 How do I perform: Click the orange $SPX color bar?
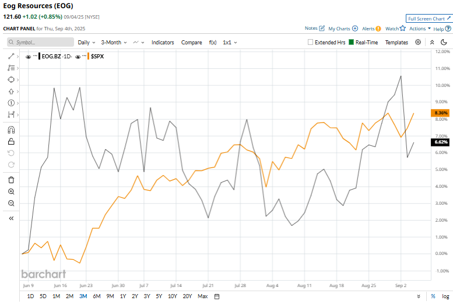coord(89,56)
